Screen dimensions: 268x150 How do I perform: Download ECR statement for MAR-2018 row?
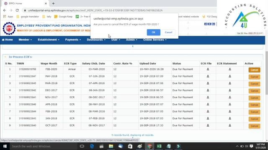point(230,83)
